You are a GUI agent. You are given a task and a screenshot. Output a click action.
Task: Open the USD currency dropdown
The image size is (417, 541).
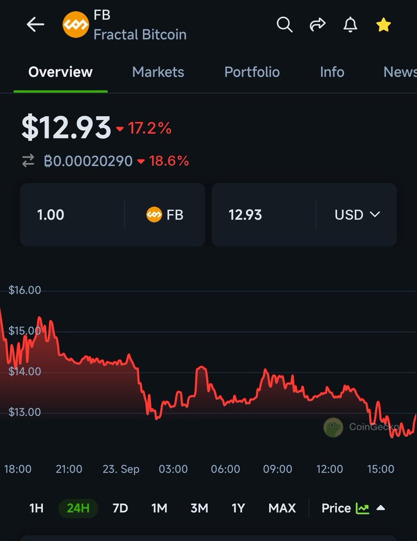coord(357,215)
